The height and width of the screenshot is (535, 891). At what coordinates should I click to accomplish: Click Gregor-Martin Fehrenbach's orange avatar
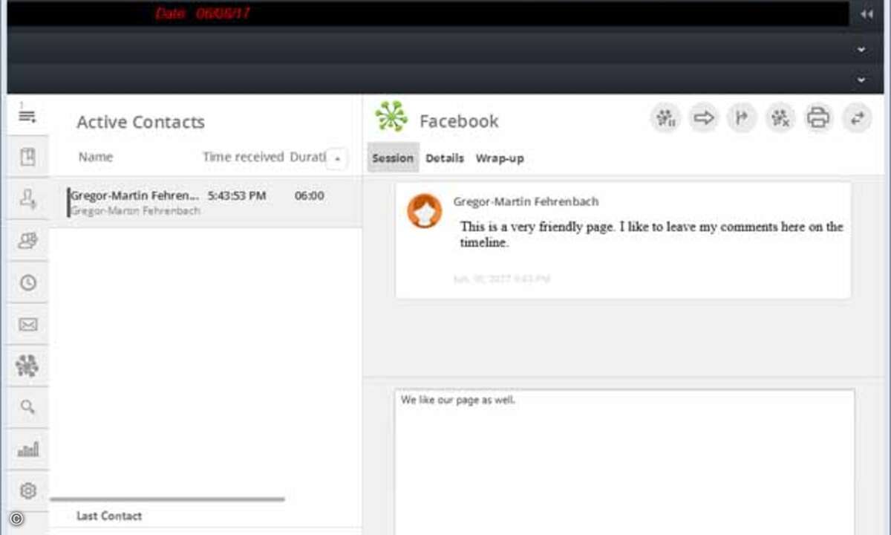click(425, 211)
